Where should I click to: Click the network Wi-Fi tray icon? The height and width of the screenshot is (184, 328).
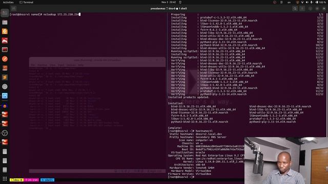[302, 2]
